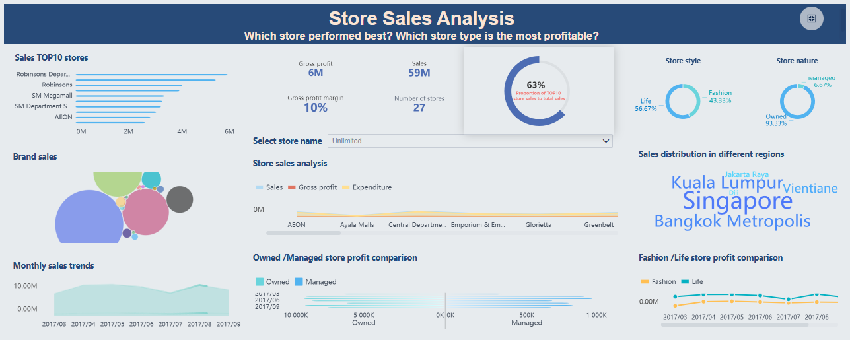Toggle the Owned legend square
Screen dimensions: 850x340
pos(259,282)
